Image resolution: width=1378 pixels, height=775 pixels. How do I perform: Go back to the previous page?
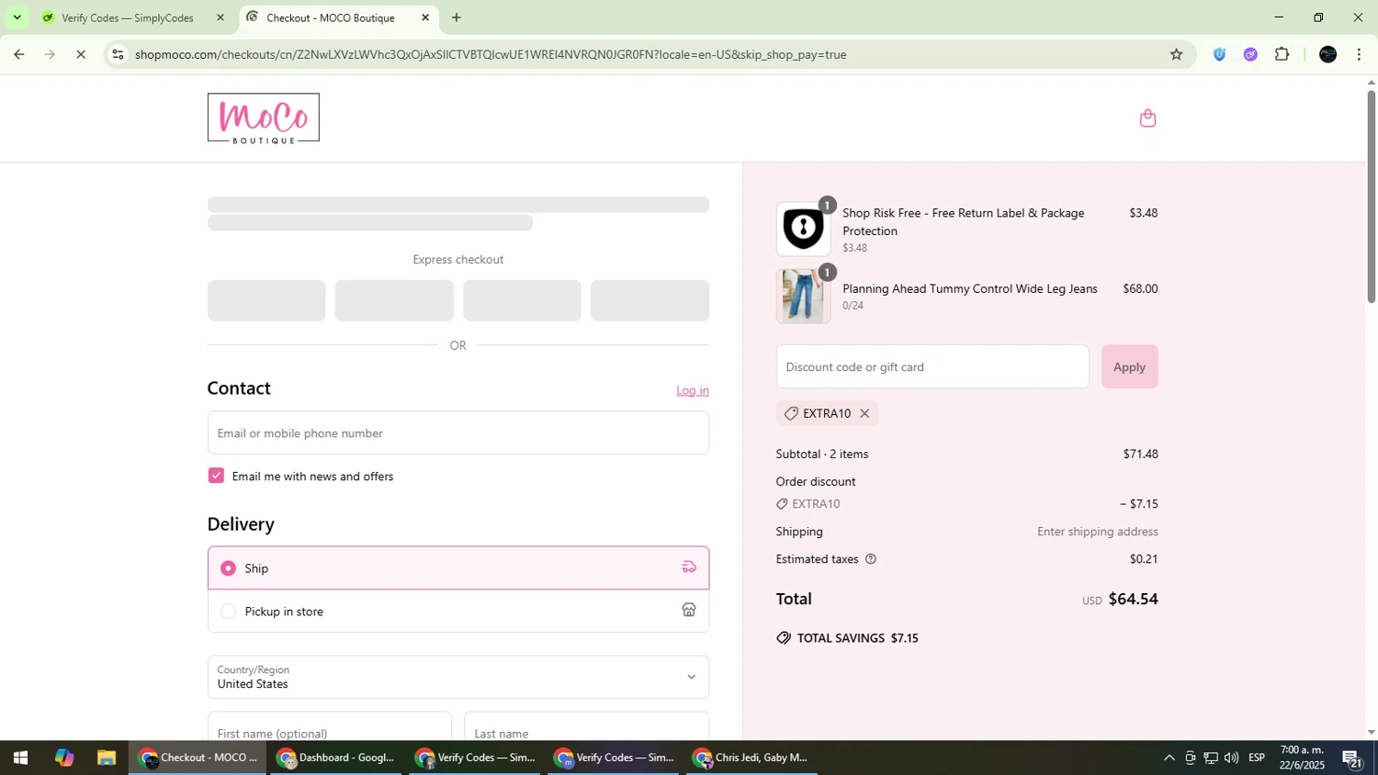point(18,54)
